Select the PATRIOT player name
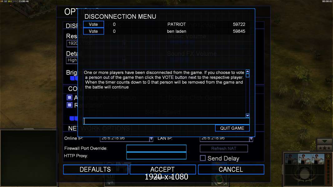 (176, 24)
